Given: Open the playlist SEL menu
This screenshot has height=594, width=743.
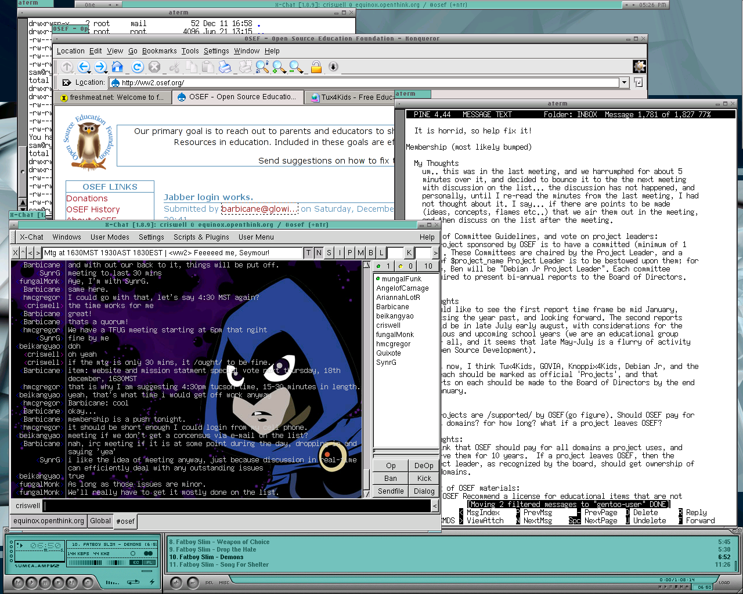Looking at the screenshot, I should (x=209, y=582).
